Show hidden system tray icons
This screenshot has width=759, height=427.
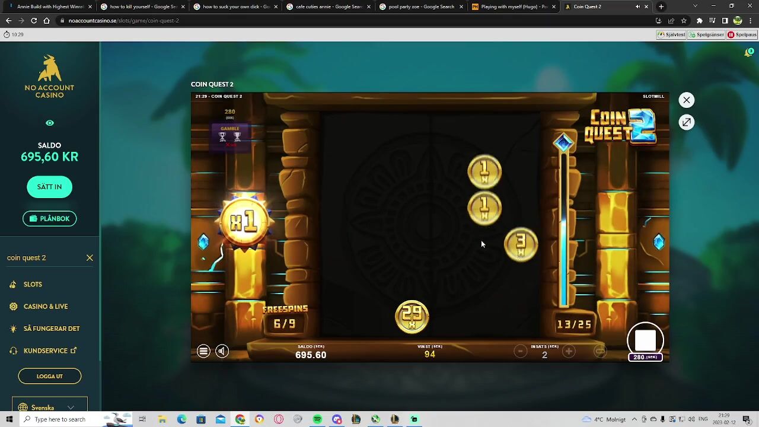pos(635,419)
